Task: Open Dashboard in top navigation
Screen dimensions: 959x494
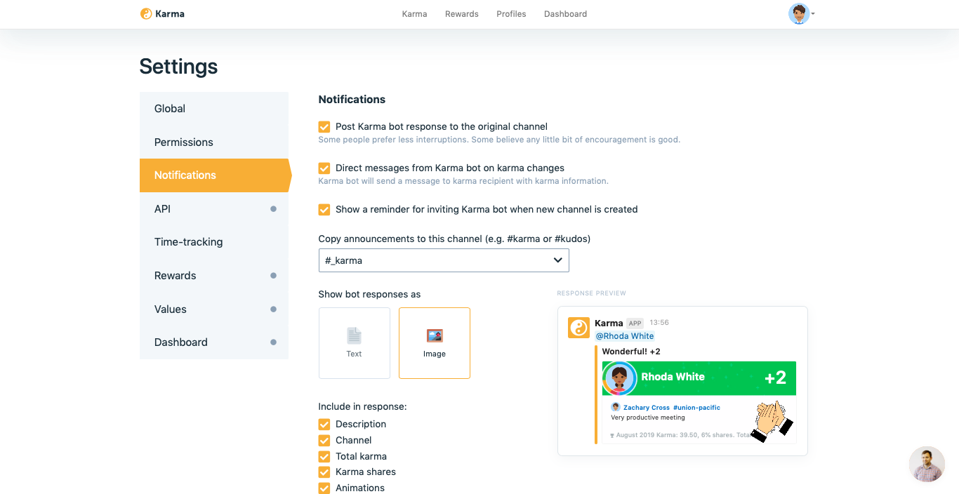Action: (x=565, y=14)
